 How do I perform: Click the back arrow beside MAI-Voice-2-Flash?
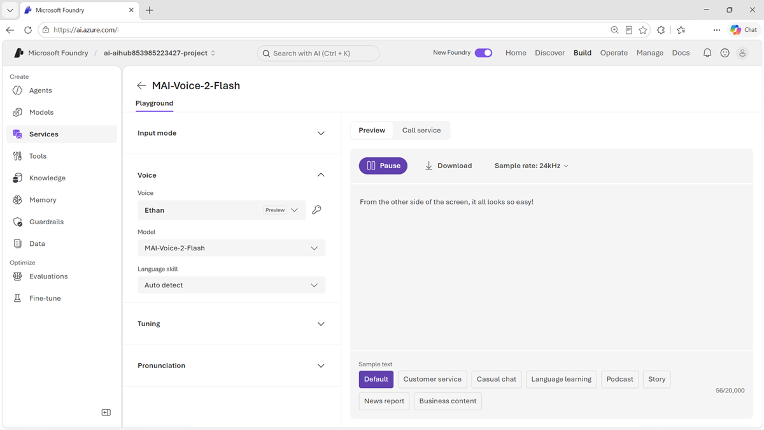[x=141, y=85]
